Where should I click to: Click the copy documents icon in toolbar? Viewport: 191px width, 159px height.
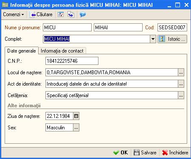71,14
